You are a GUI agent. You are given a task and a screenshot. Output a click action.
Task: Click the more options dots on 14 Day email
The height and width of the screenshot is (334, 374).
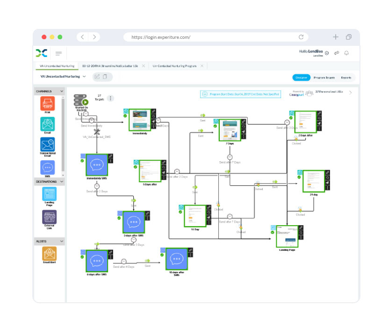tap(209, 222)
